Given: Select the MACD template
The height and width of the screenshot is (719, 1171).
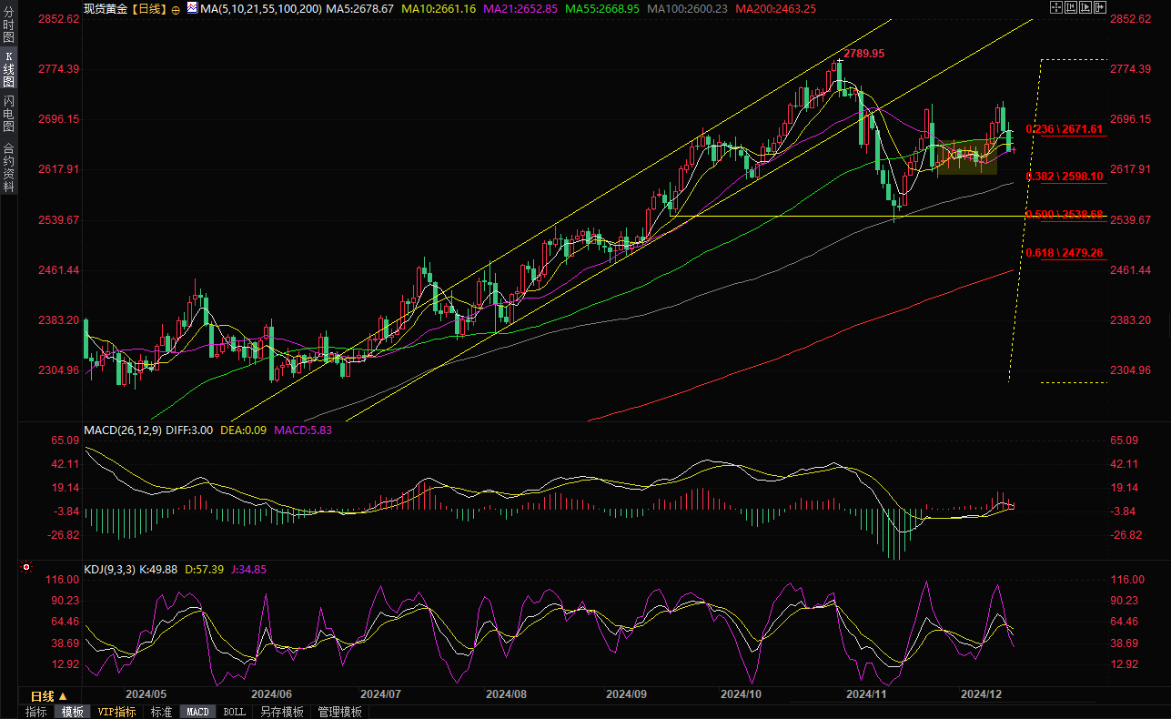Looking at the screenshot, I should tap(197, 712).
